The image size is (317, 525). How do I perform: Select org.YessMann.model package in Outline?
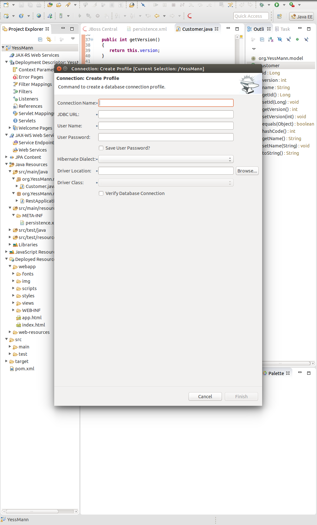pos(277,58)
